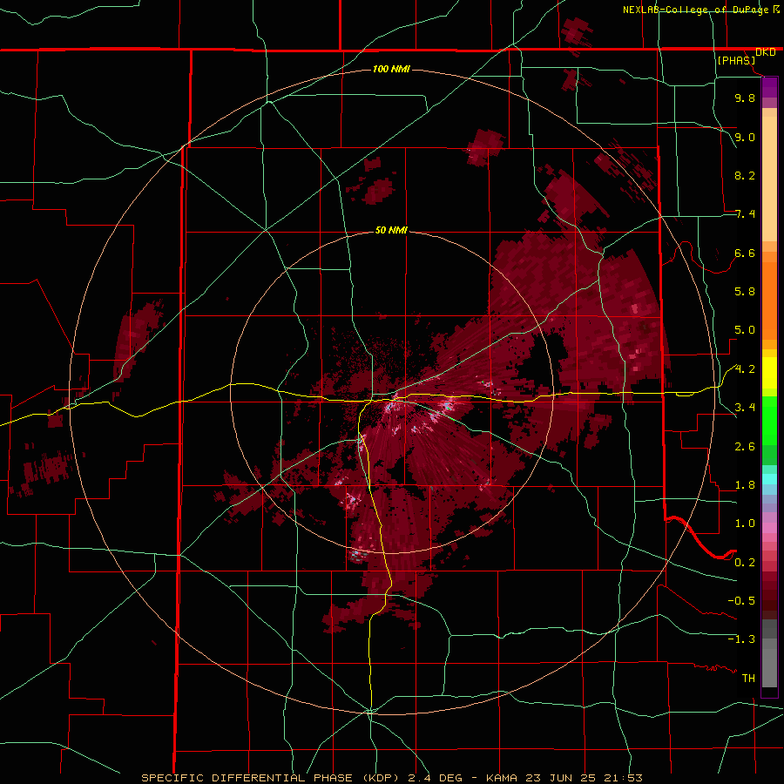Click the 5.0 value on the color scale
Image resolution: width=784 pixels, height=784 pixels.
(x=745, y=330)
